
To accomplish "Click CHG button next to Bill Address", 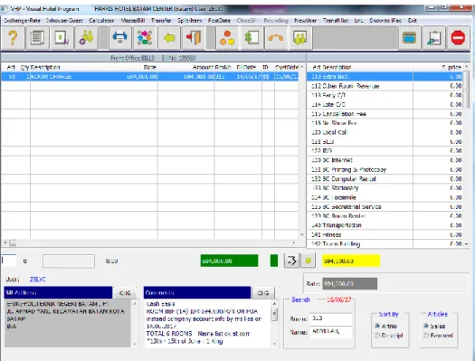I will pos(125,293).
